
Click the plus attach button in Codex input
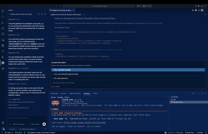point(10,124)
